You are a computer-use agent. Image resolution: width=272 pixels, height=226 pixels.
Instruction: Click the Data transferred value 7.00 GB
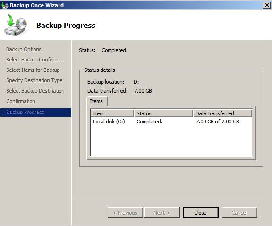143,91
